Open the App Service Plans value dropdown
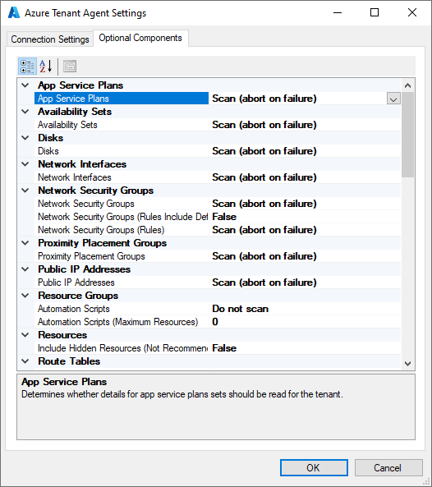 tap(393, 99)
